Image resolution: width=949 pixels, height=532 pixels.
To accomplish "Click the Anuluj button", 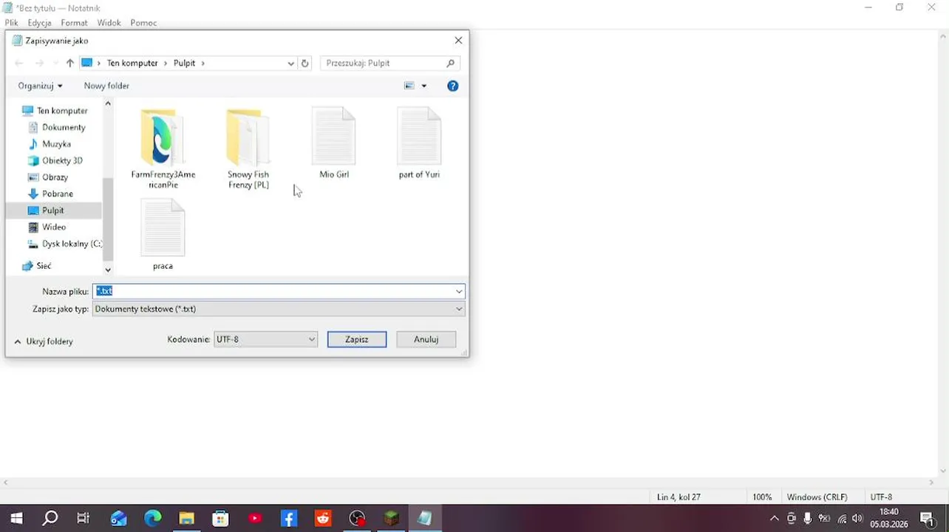I will (x=426, y=339).
